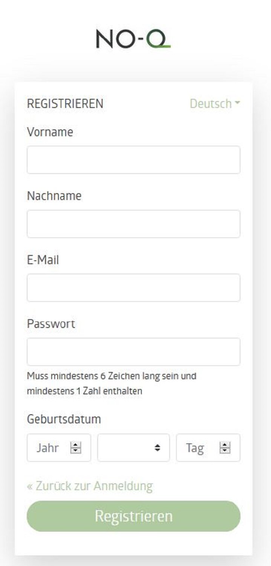271x566 pixels.
Task: Focus the Nachname text field
Action: 133,224
